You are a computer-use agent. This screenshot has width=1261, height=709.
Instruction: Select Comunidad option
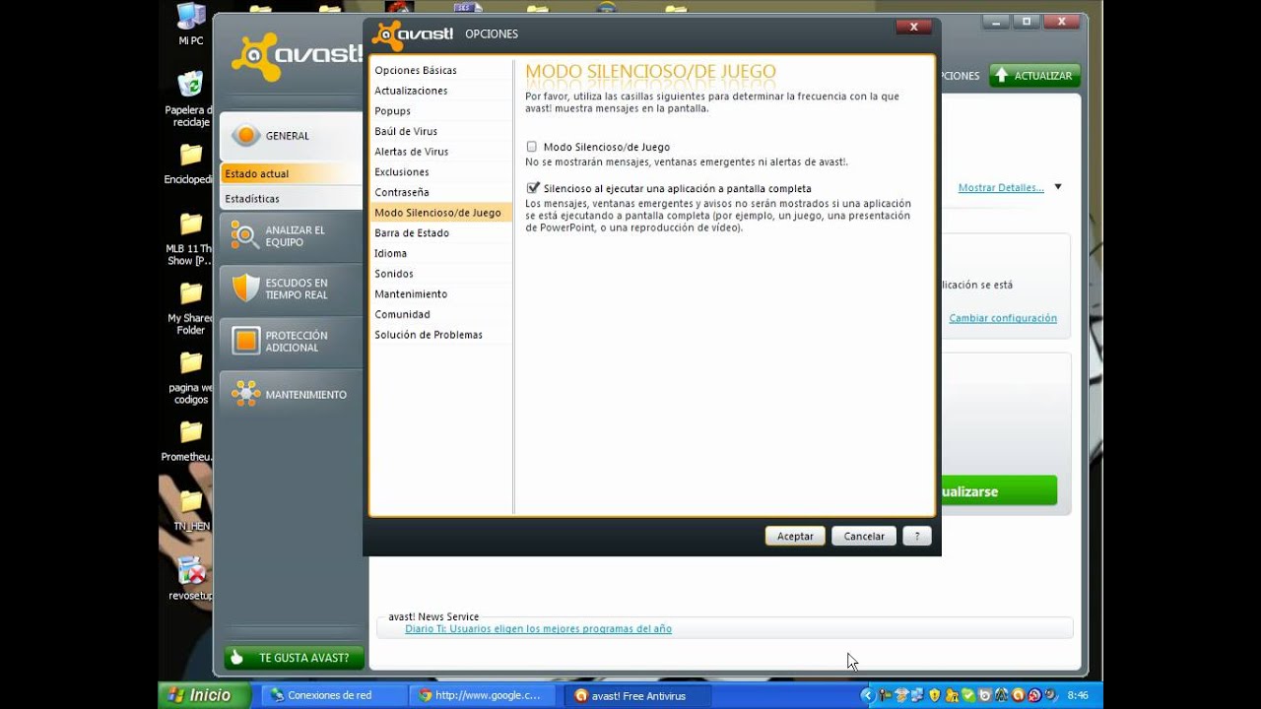point(441,314)
